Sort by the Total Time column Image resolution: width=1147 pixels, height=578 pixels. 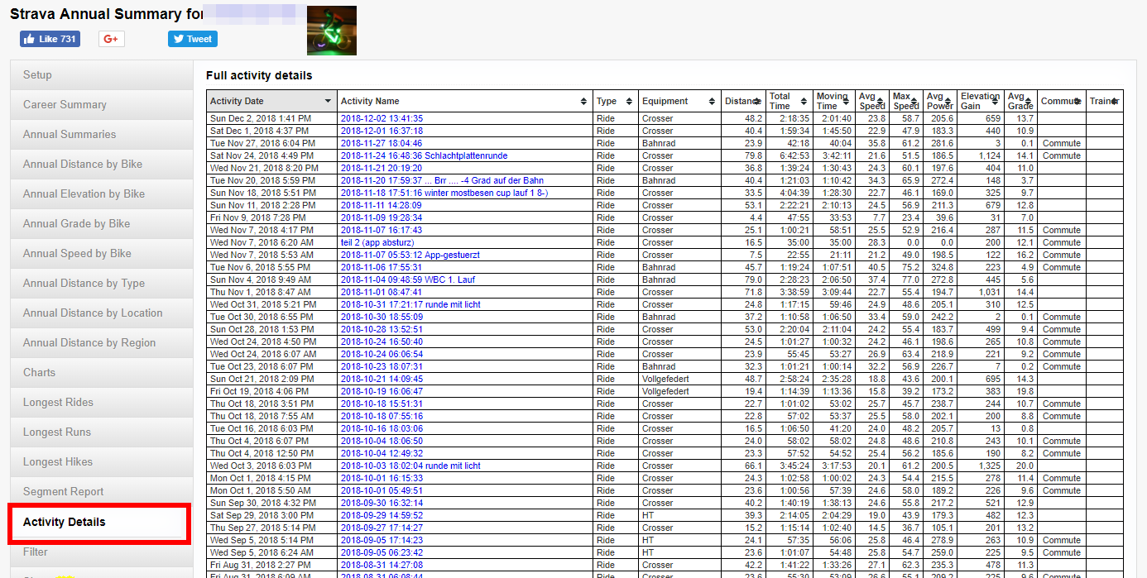789,101
